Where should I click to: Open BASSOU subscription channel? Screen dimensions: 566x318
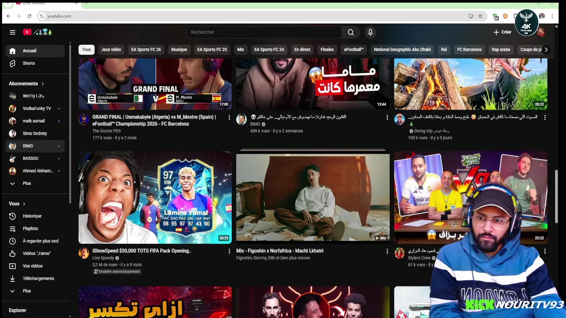click(x=35, y=158)
